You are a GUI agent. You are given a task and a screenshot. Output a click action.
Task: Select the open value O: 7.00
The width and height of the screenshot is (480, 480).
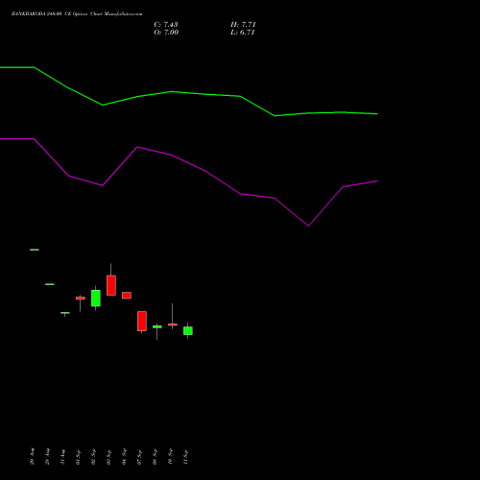click(x=166, y=32)
